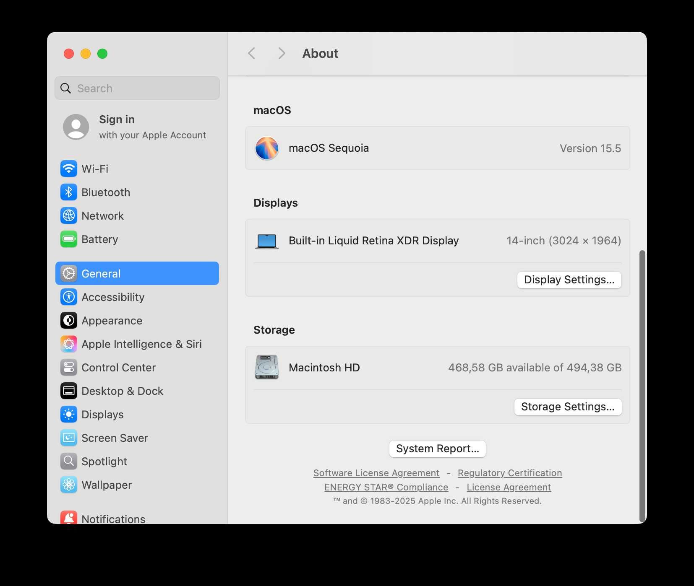This screenshot has height=586, width=694.
Task: Go forward with the right chevron
Action: (x=282, y=53)
